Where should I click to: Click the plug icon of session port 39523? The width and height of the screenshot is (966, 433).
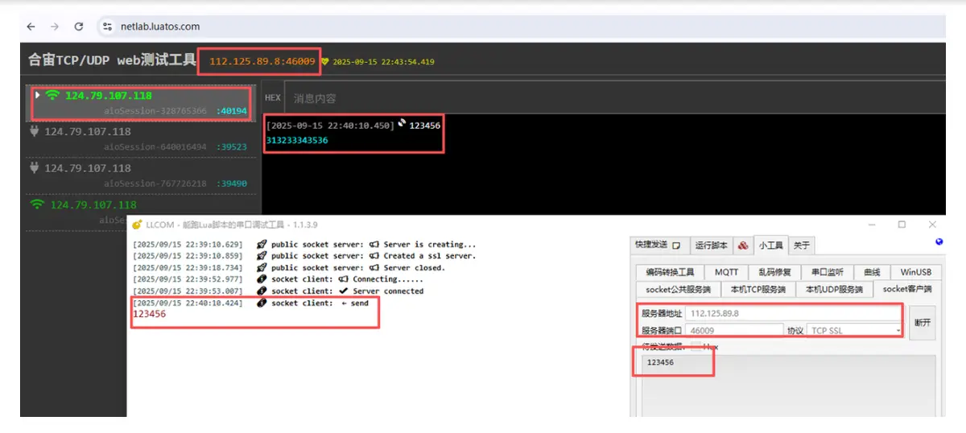click(x=34, y=131)
